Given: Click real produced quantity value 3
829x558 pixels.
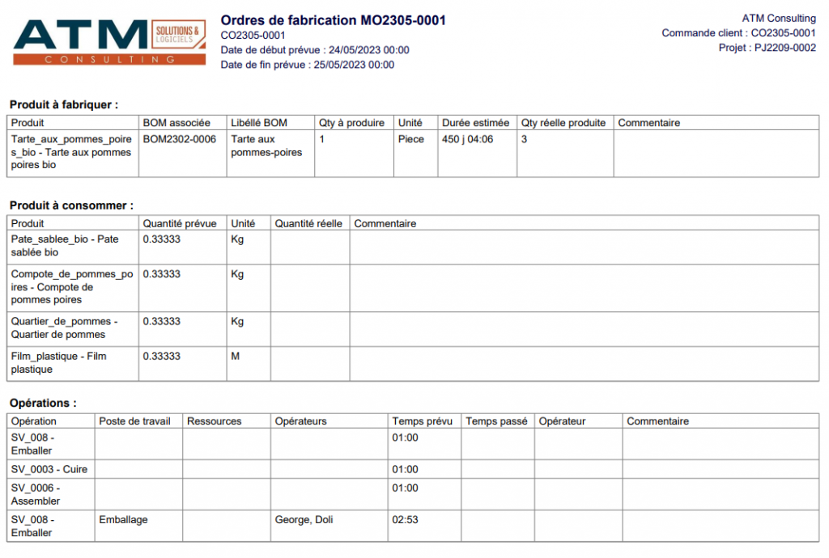Looking at the screenshot, I should 524,139.
